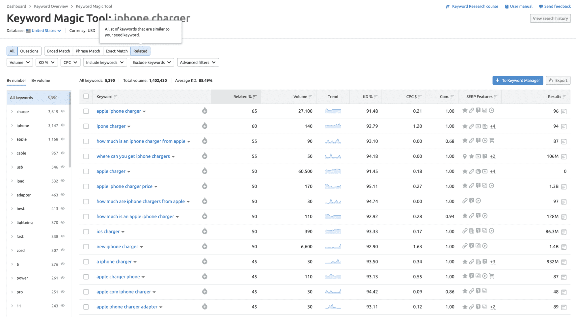Toggle checkbox for apple iphone charger row

click(x=86, y=111)
